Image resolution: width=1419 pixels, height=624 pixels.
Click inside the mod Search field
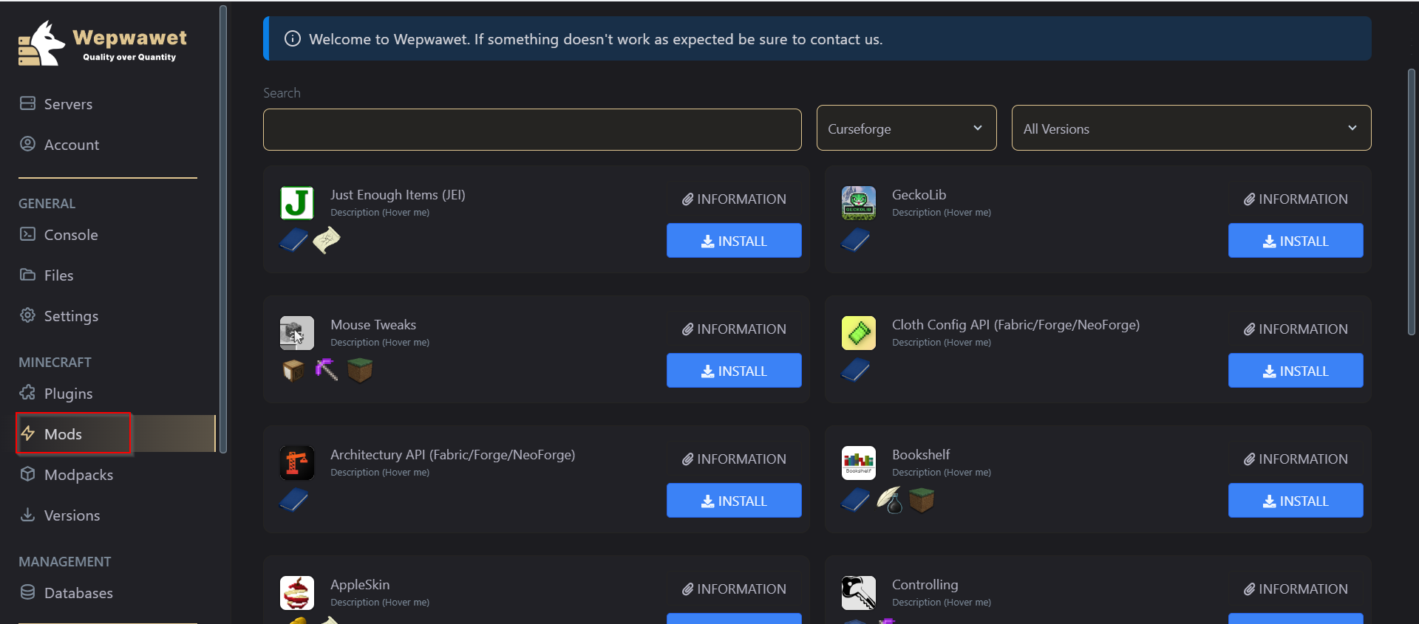click(x=532, y=129)
